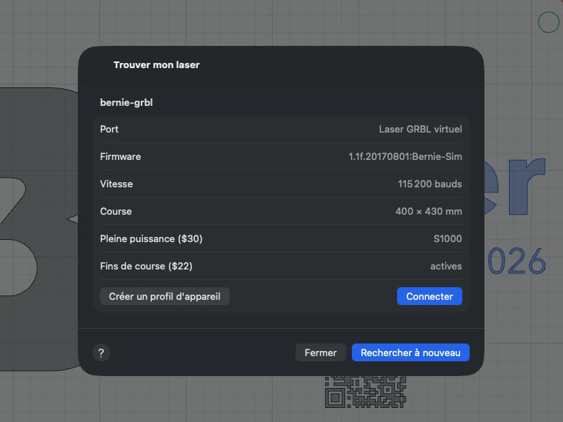Click Pleine puissance ($30) label

151,238
